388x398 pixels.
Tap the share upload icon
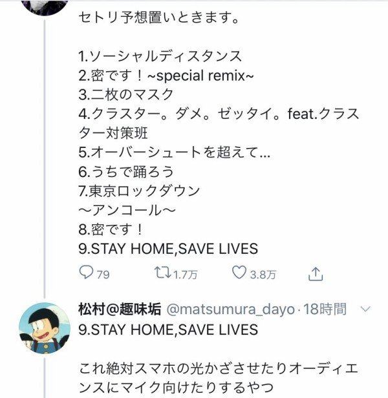(x=316, y=274)
